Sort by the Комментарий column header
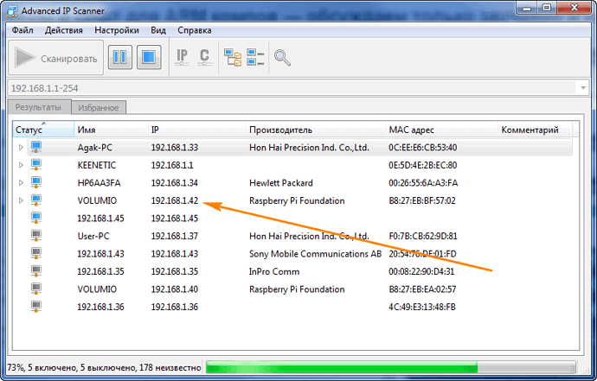Screen dimensions: 597x381 coord(535,130)
